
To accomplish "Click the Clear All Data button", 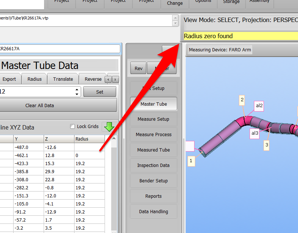I will pos(40,105).
